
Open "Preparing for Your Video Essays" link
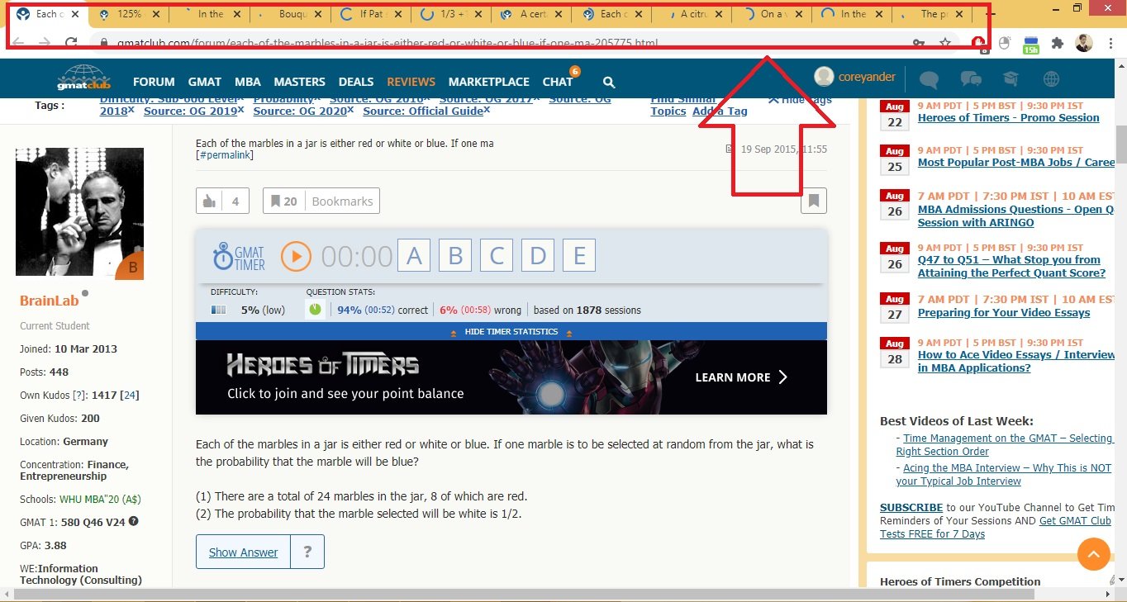1003,313
